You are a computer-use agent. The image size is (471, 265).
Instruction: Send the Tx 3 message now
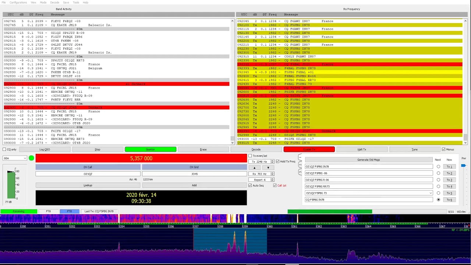pos(449,180)
